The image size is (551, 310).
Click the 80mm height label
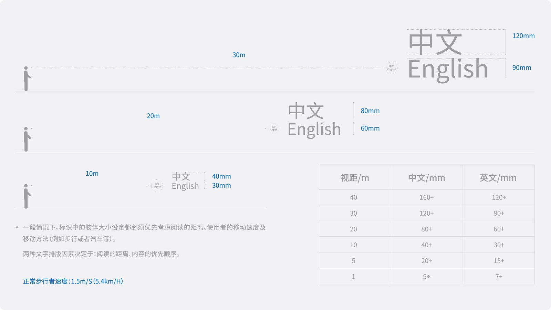pyautogui.click(x=370, y=111)
